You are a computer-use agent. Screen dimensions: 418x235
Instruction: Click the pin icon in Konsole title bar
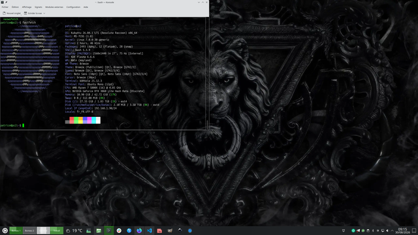pyautogui.click(x=6, y=2)
